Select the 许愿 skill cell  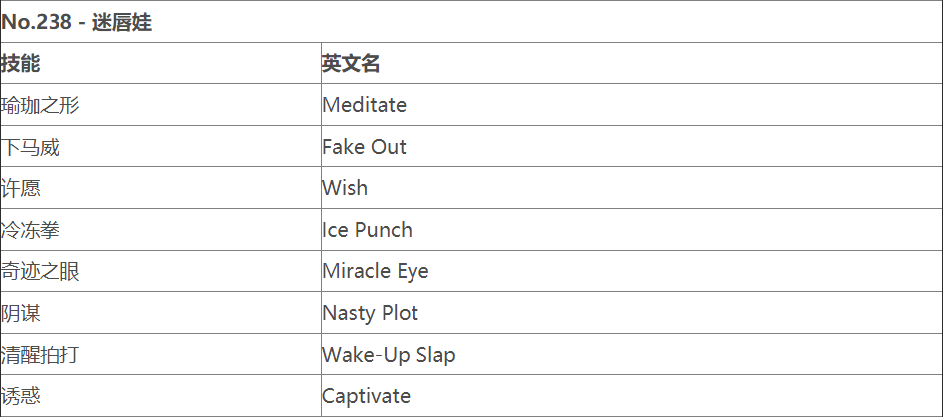coord(21,188)
